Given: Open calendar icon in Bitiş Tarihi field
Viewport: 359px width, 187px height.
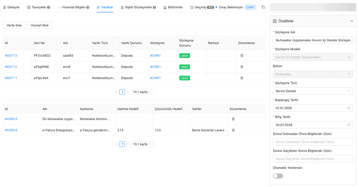Looking at the screenshot, I should click(x=349, y=125).
